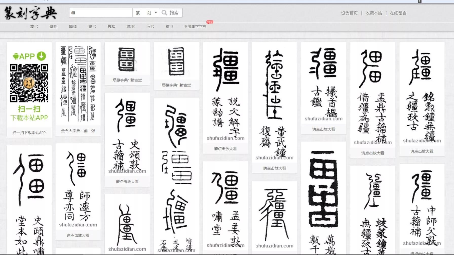Click the QR code image
The width and height of the screenshot is (454, 255).
coord(29,83)
